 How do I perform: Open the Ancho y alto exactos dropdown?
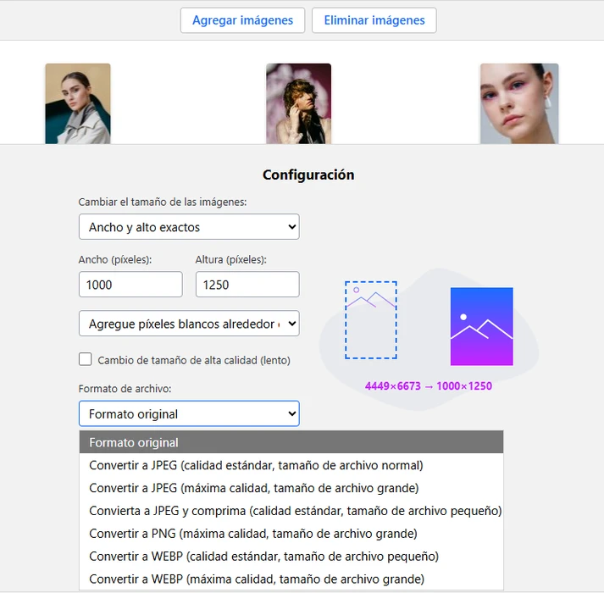pyautogui.click(x=189, y=227)
